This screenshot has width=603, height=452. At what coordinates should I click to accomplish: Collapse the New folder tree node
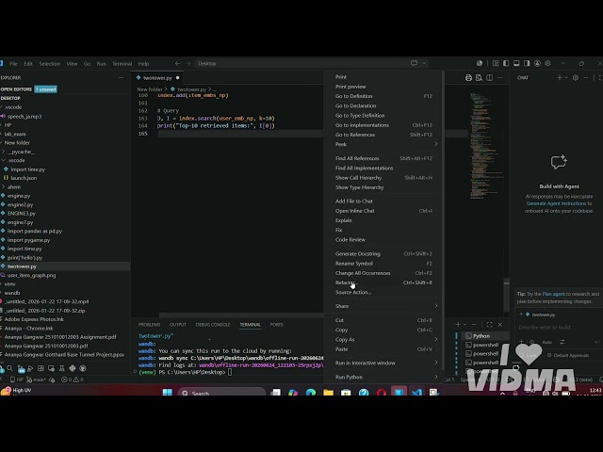[17, 142]
